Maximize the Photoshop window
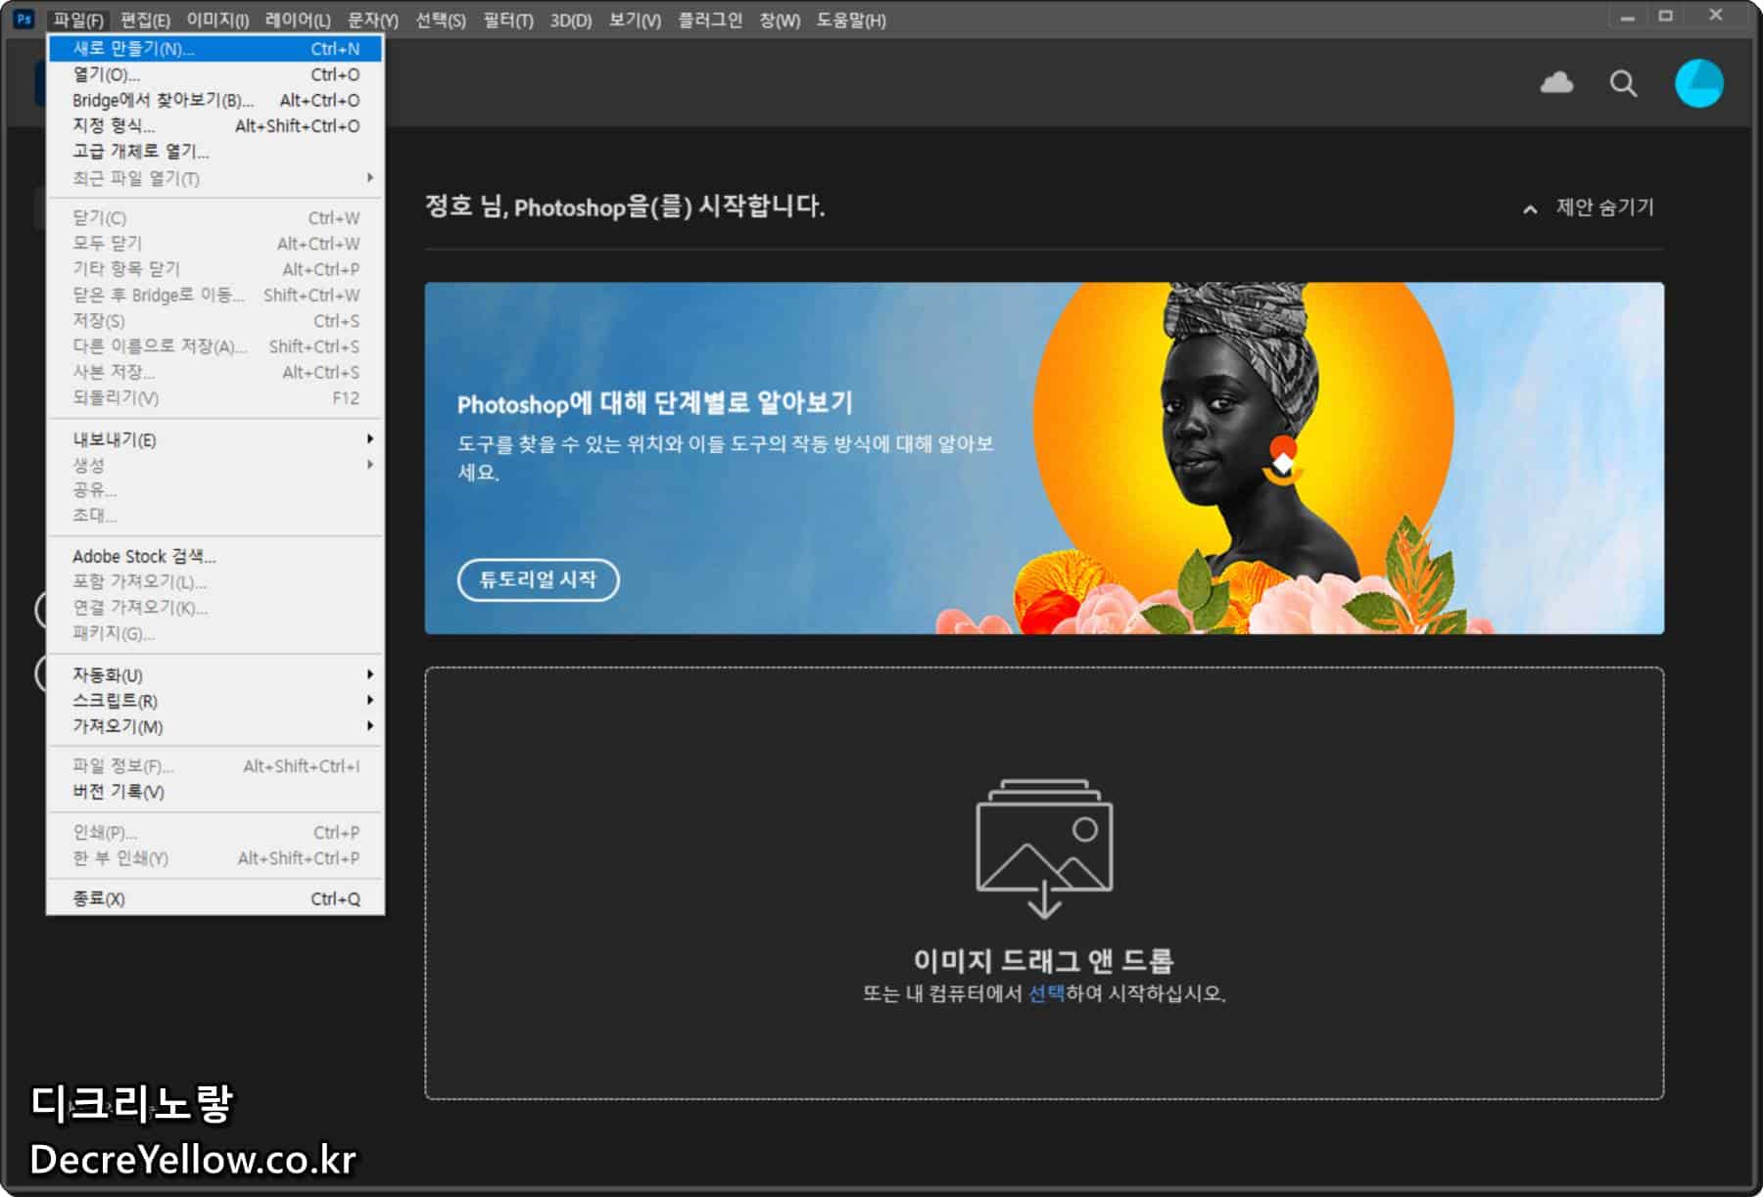1763x1197 pixels. pyautogui.click(x=1665, y=16)
